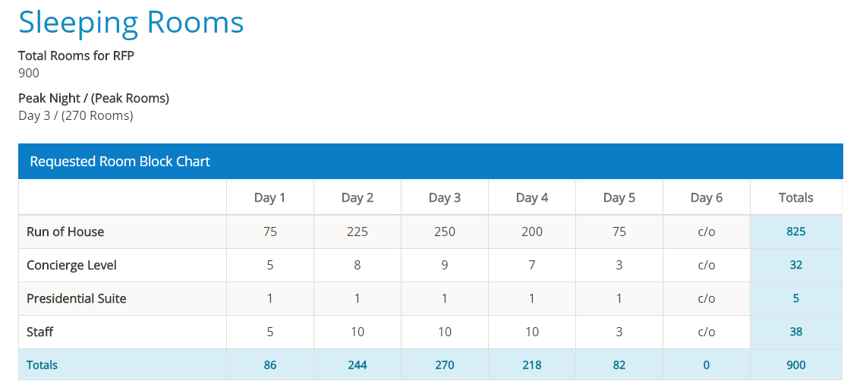Select the Run of House row label
This screenshot has height=381, width=844.
point(65,231)
